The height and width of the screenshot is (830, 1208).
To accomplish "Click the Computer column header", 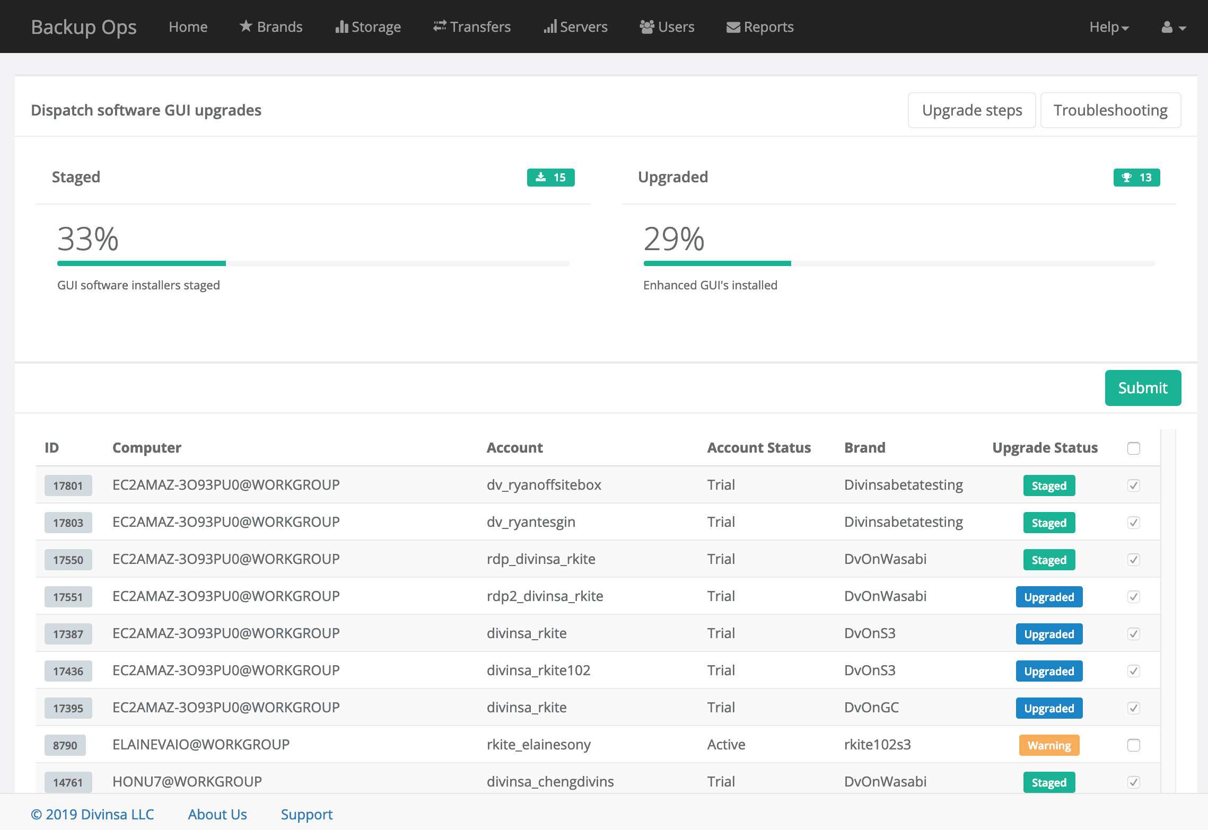I will click(147, 448).
